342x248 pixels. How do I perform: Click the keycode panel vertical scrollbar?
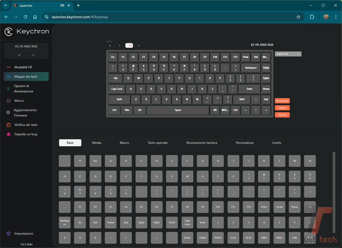(x=334, y=192)
